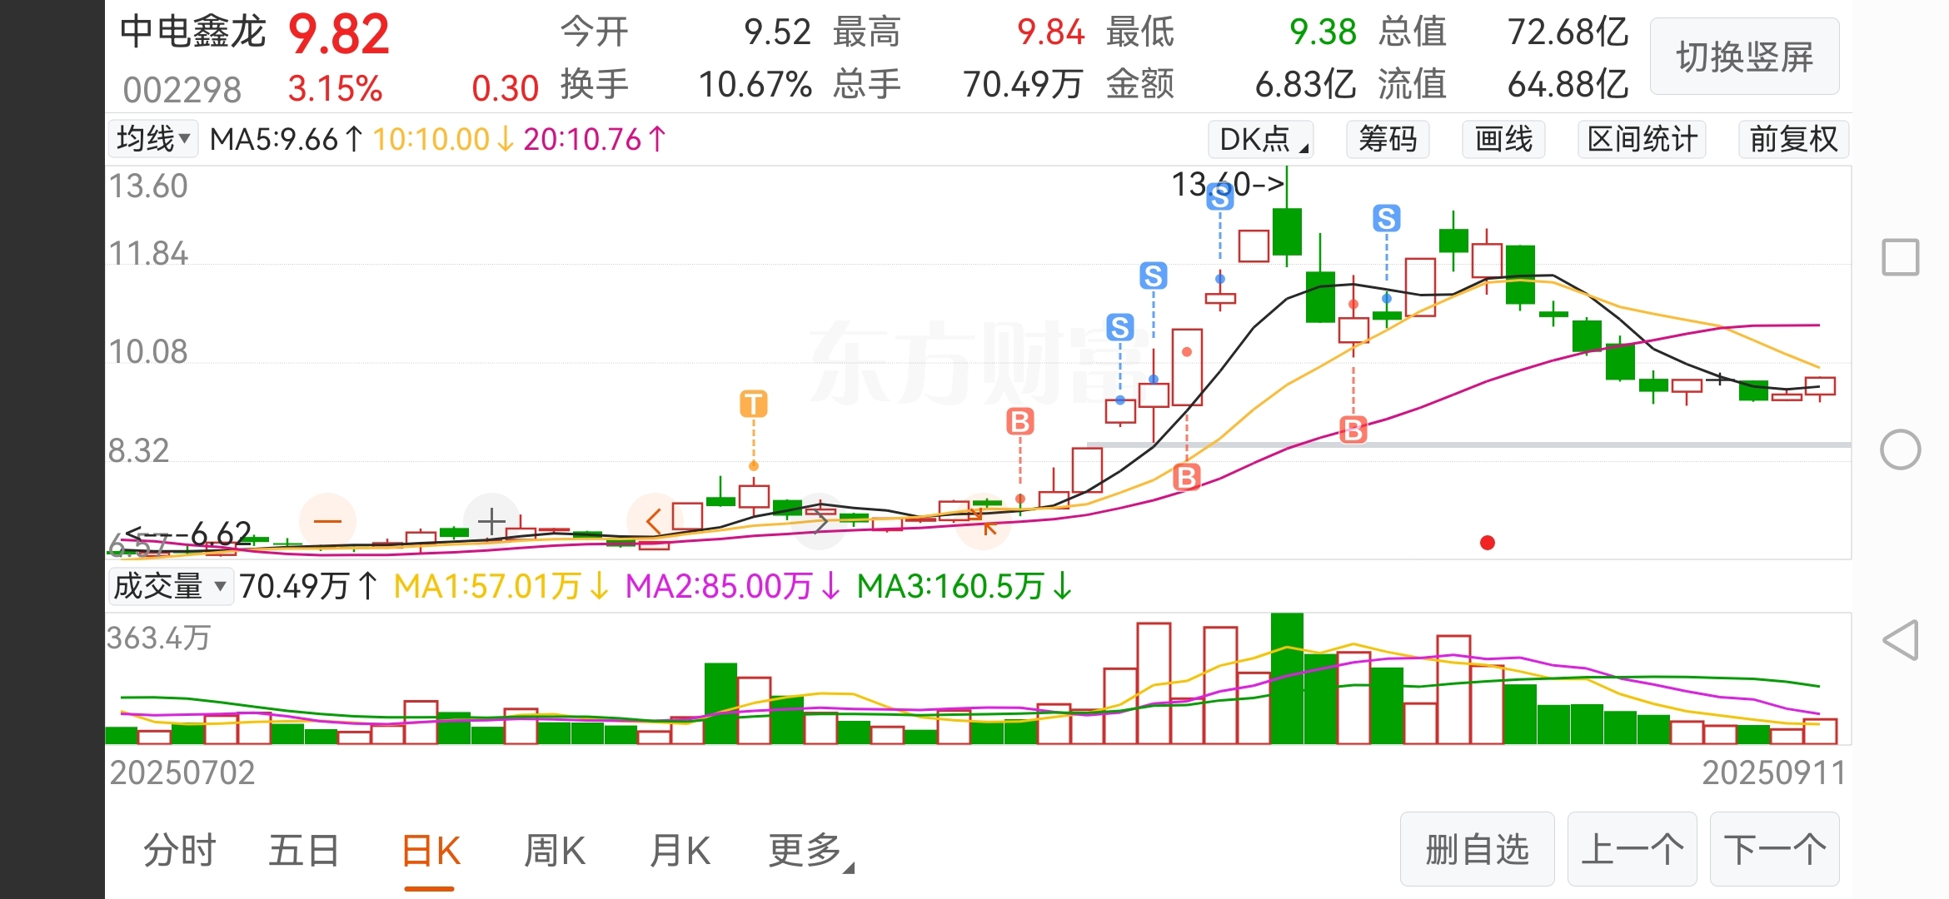Go to next stock with 下一个

coord(1775,849)
